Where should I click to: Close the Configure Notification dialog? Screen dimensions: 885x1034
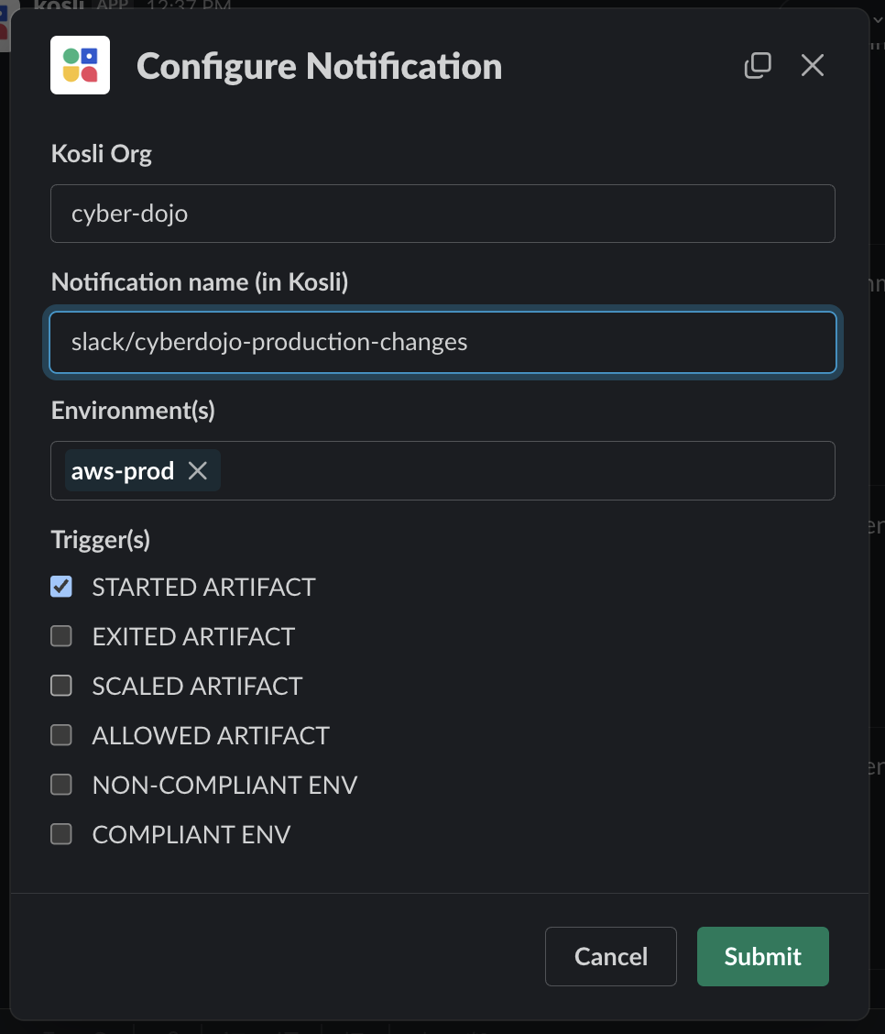click(813, 65)
